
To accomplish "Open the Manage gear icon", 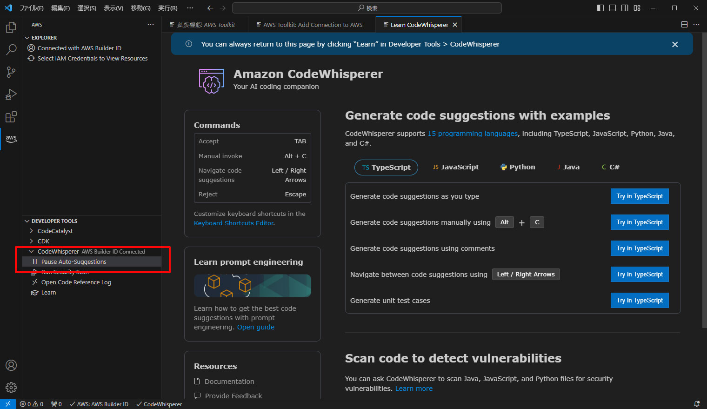I will click(x=11, y=387).
